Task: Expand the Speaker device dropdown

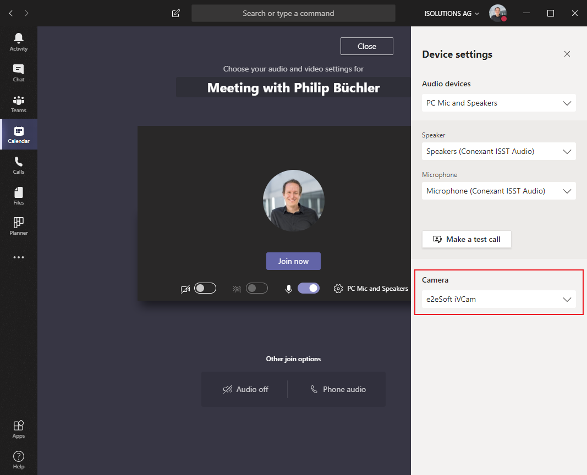Action: (x=498, y=151)
